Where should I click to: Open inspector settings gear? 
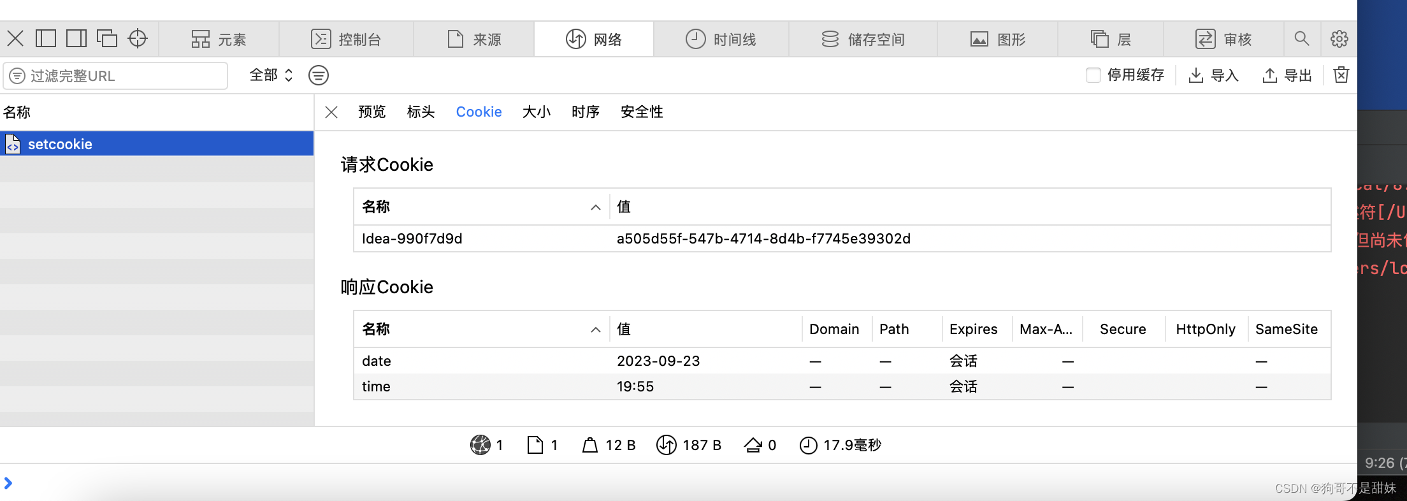coord(1339,39)
